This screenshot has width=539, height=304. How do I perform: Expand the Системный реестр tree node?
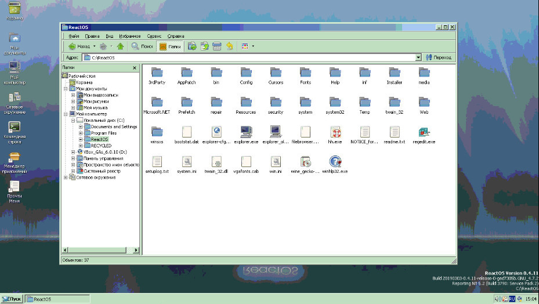coord(73,171)
